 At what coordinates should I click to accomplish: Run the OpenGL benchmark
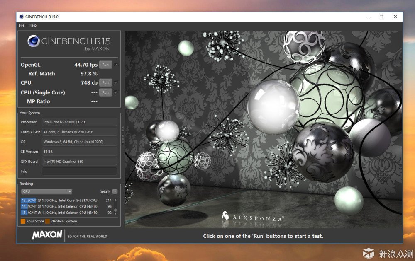(105, 65)
